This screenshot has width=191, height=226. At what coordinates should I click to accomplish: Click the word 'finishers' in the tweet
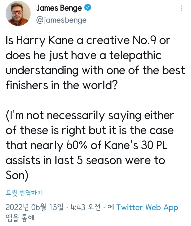(x=27, y=85)
